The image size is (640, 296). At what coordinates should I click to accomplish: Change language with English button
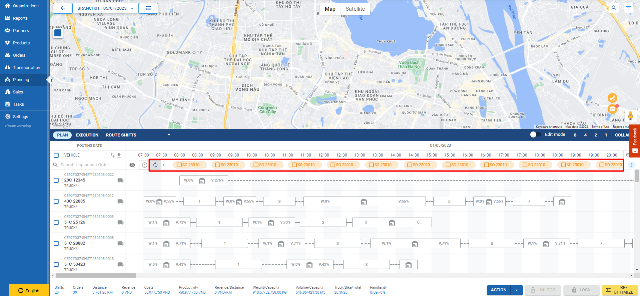pyautogui.click(x=29, y=290)
